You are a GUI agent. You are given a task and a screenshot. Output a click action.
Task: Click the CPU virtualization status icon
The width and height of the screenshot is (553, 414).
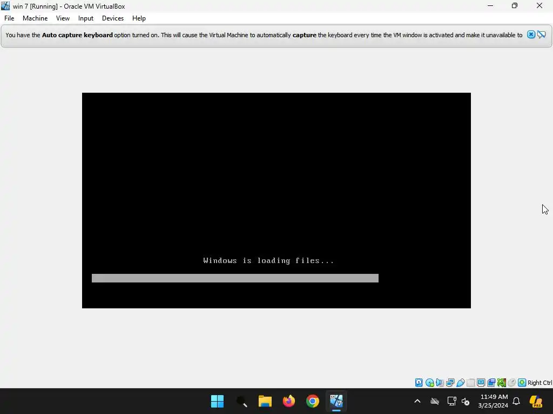pyautogui.click(x=502, y=383)
